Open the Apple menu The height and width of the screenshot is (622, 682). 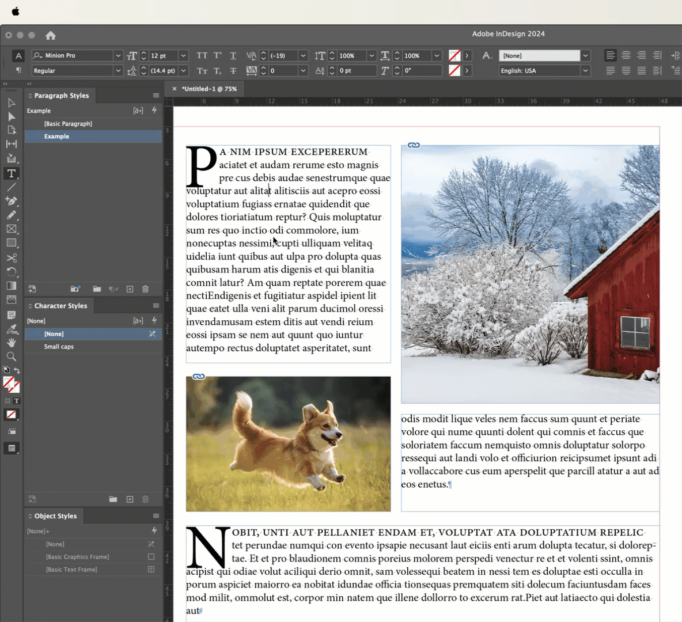click(16, 12)
